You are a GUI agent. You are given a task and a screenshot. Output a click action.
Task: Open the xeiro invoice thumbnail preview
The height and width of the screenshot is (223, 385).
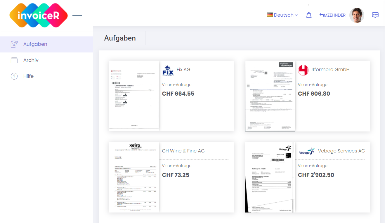[134, 177]
